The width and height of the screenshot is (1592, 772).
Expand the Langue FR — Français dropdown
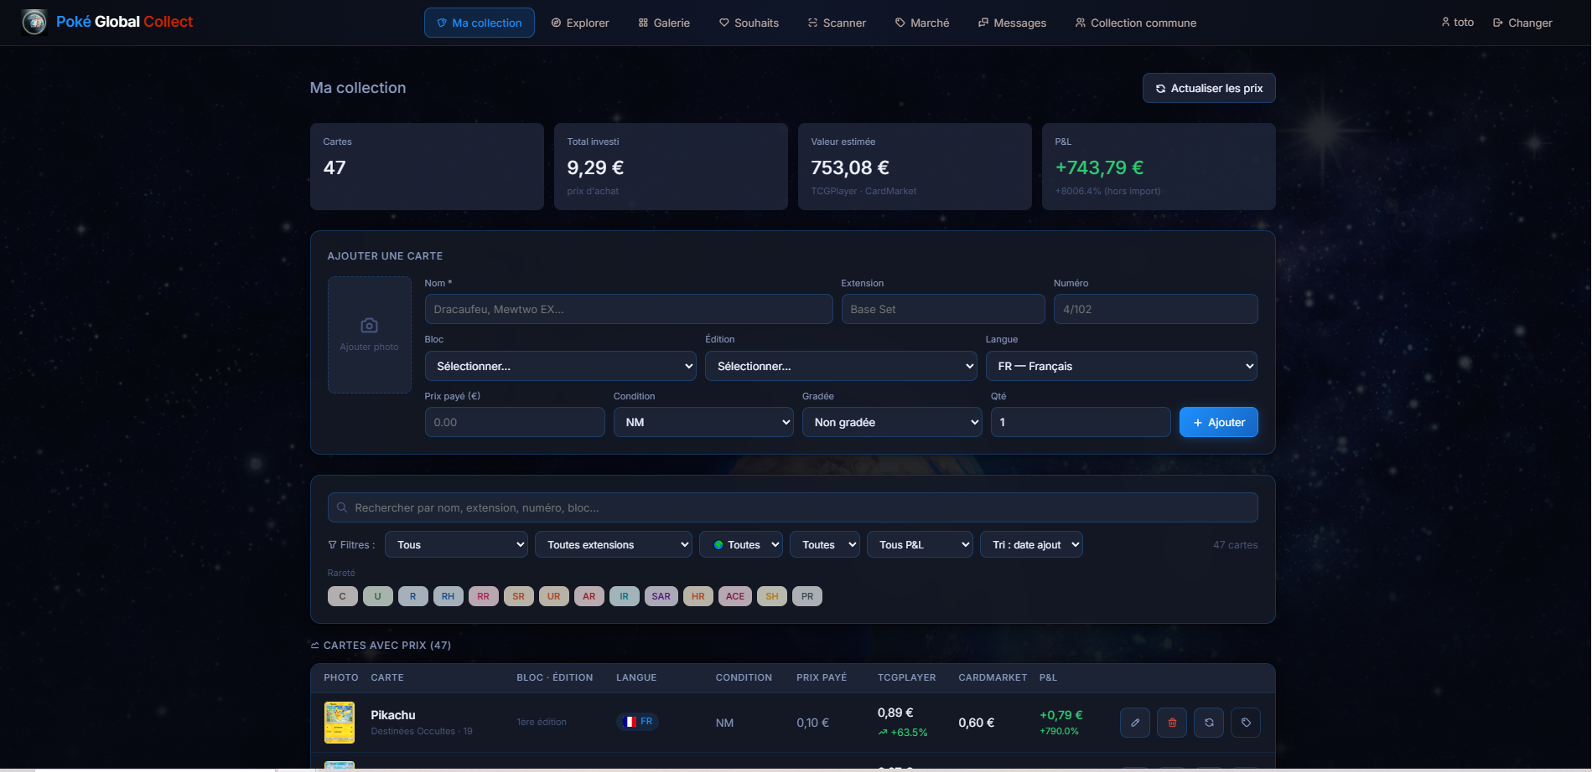click(1122, 366)
